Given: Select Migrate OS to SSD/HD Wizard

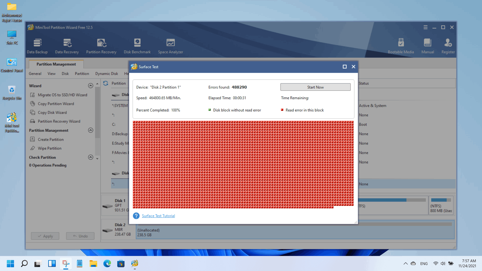Looking at the screenshot, I should (62, 95).
